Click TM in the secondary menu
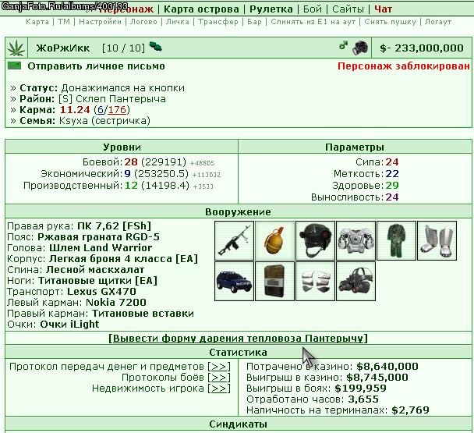Image resolution: width=474 pixels, height=433 pixels. coord(64,22)
